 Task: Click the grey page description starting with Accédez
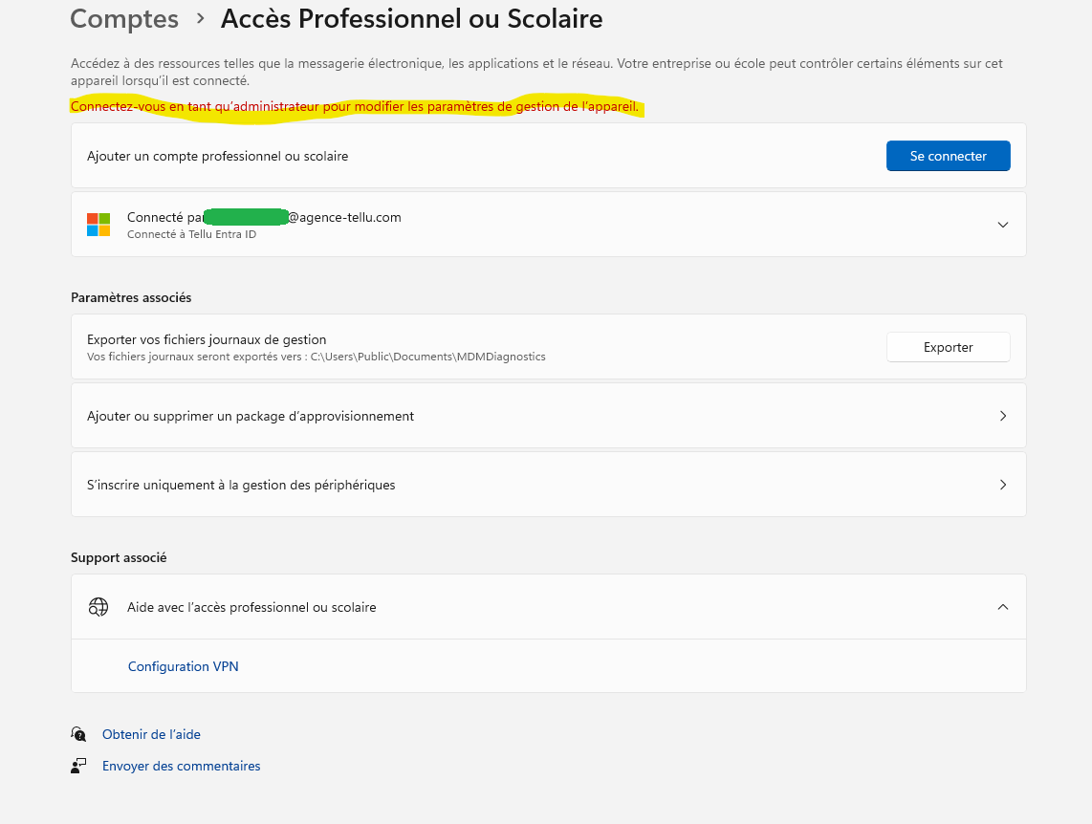[536, 72]
